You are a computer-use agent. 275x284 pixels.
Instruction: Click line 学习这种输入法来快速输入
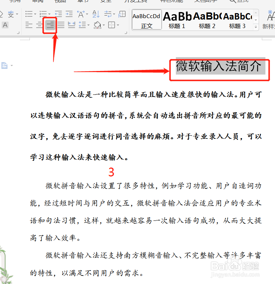click(x=79, y=157)
